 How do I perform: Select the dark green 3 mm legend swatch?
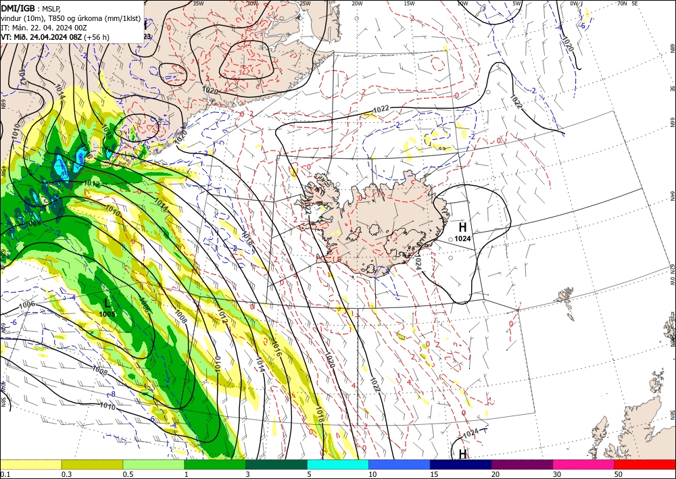(276, 464)
